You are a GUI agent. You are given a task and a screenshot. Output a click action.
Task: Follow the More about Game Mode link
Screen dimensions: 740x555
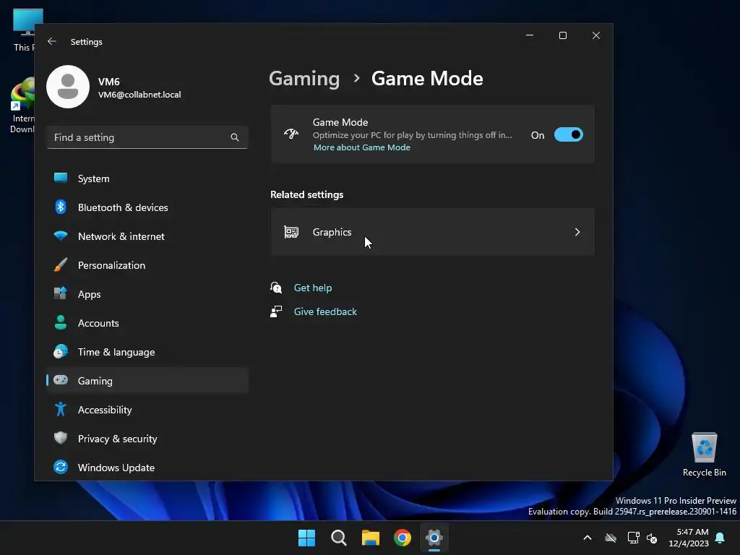362,147
